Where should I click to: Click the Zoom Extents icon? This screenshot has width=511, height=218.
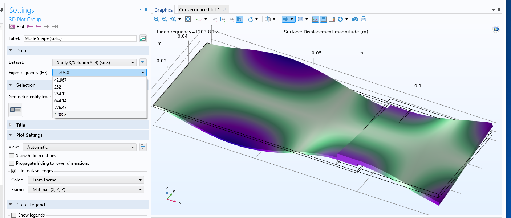tap(188, 19)
